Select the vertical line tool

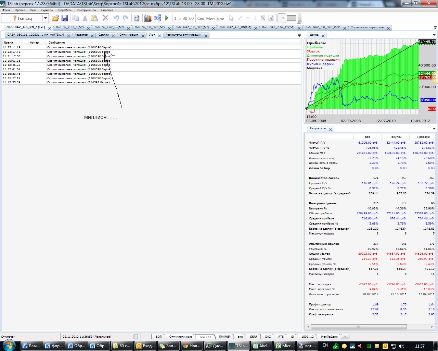255,18
